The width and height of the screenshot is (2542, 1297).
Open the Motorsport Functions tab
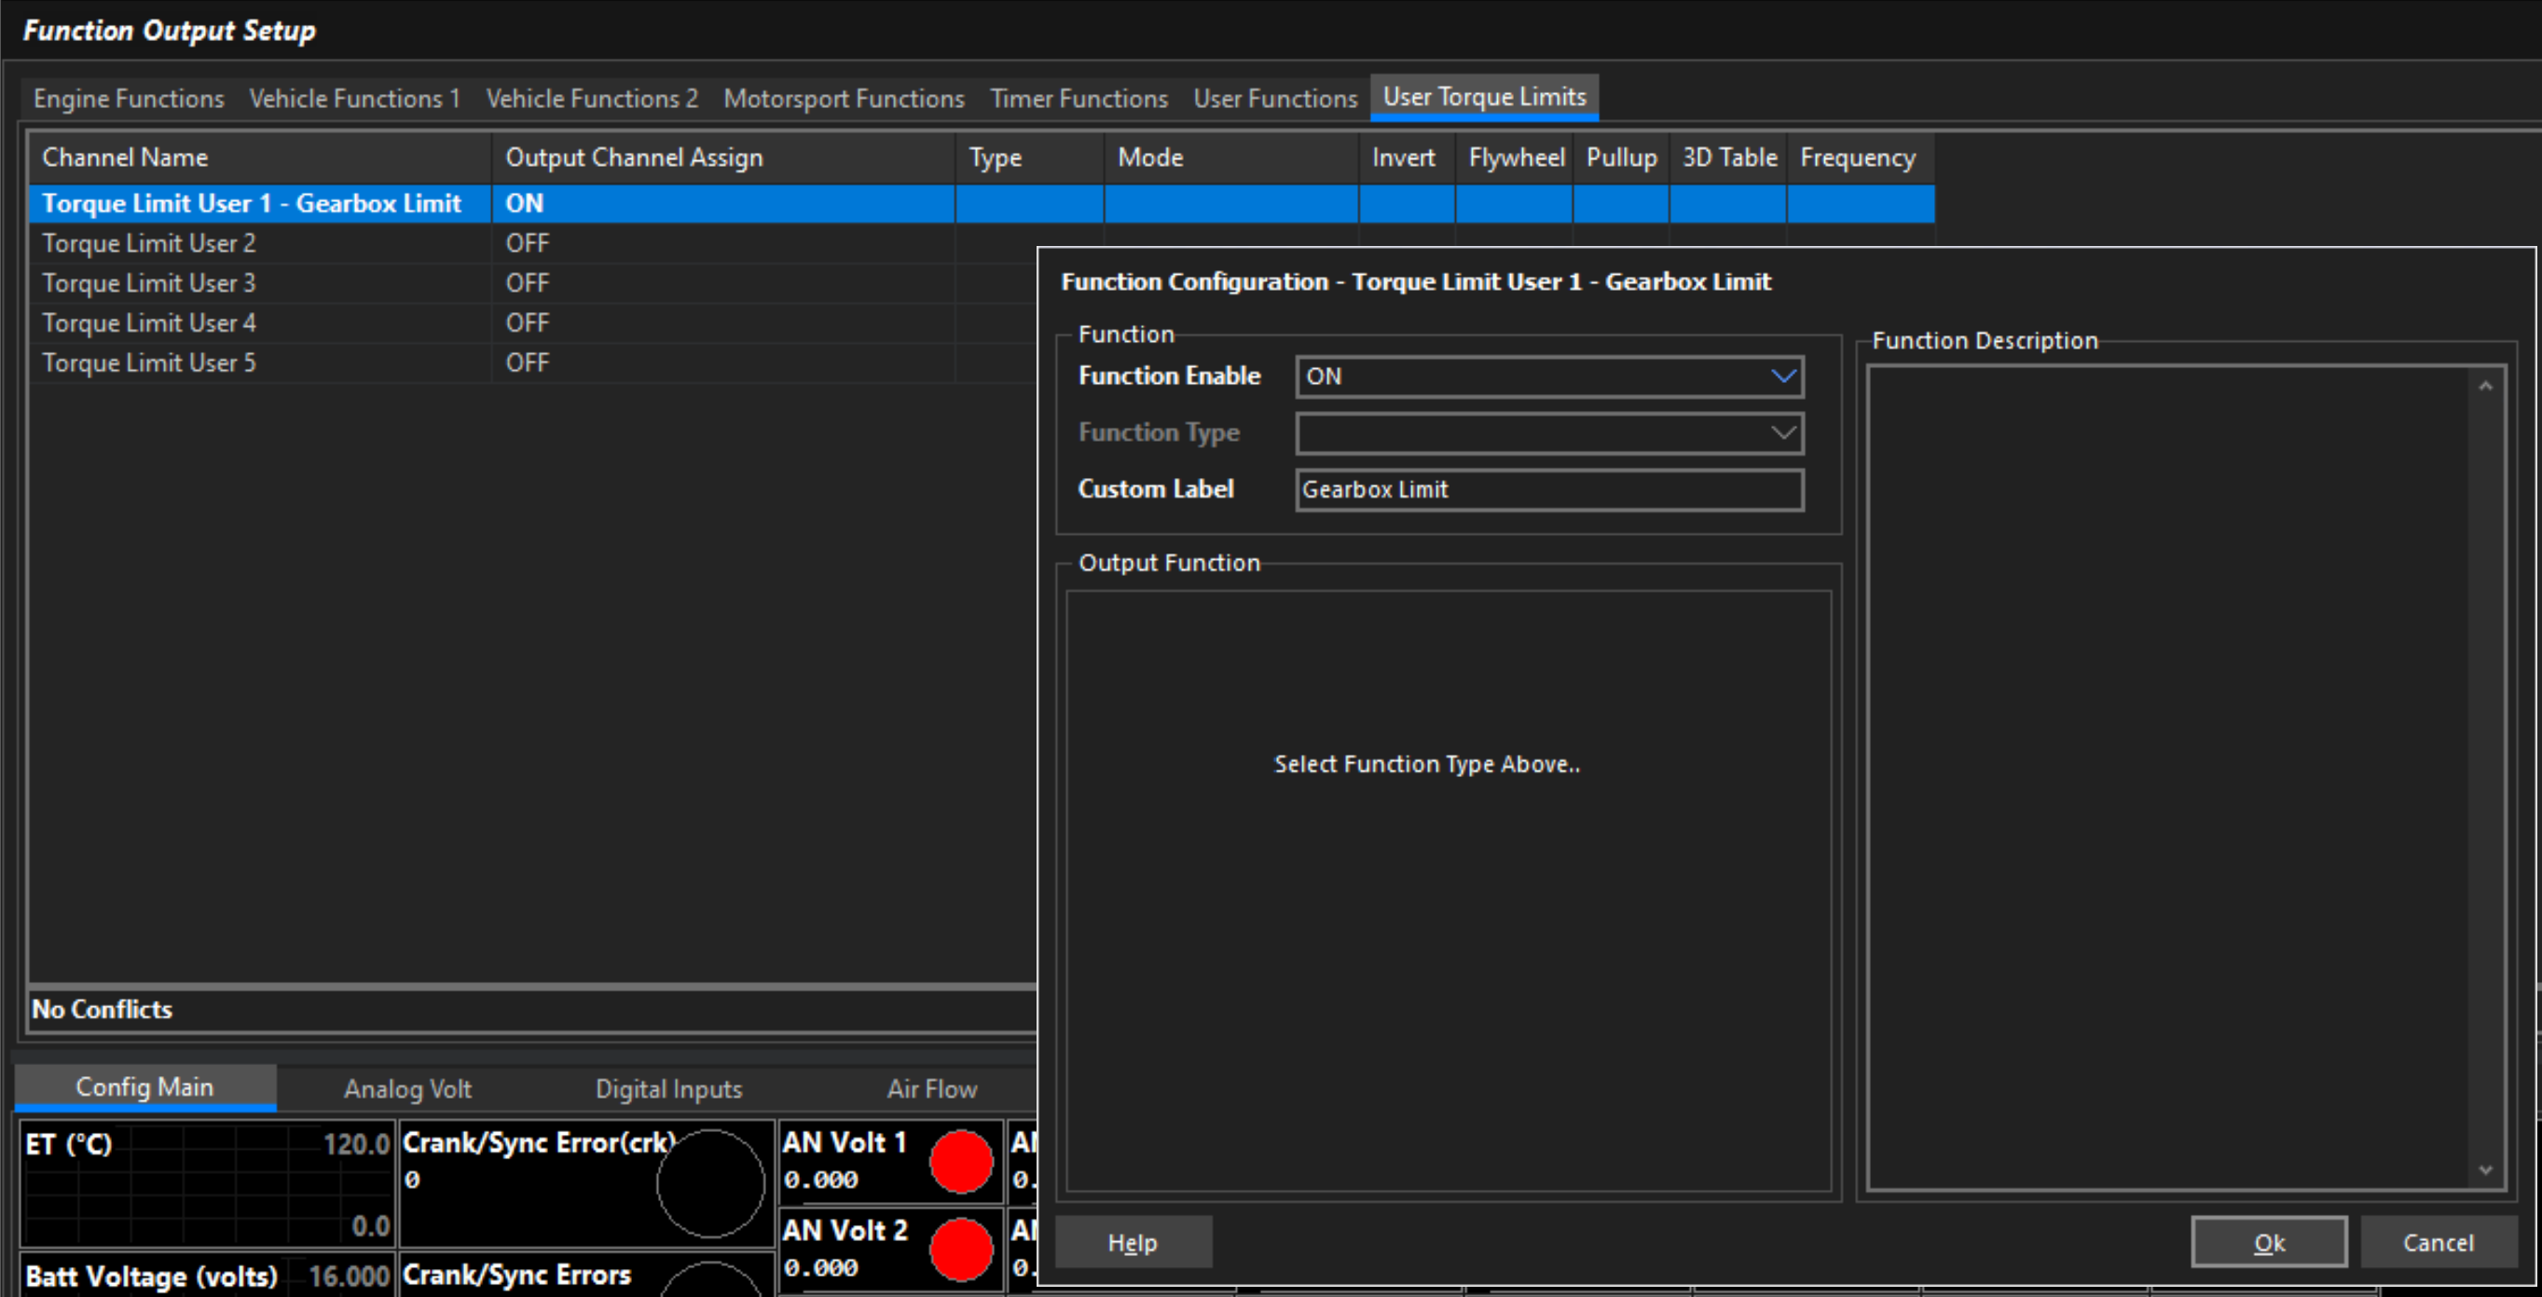point(844,99)
